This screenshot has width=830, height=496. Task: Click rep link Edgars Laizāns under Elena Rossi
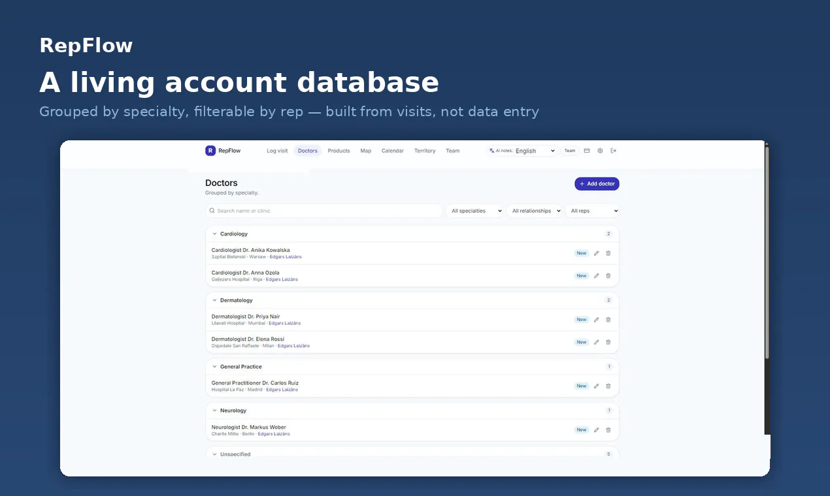pos(293,346)
